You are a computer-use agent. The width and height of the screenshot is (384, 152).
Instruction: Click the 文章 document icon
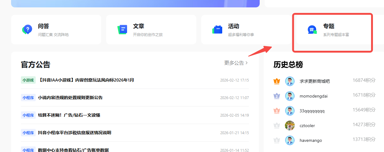click(122, 30)
